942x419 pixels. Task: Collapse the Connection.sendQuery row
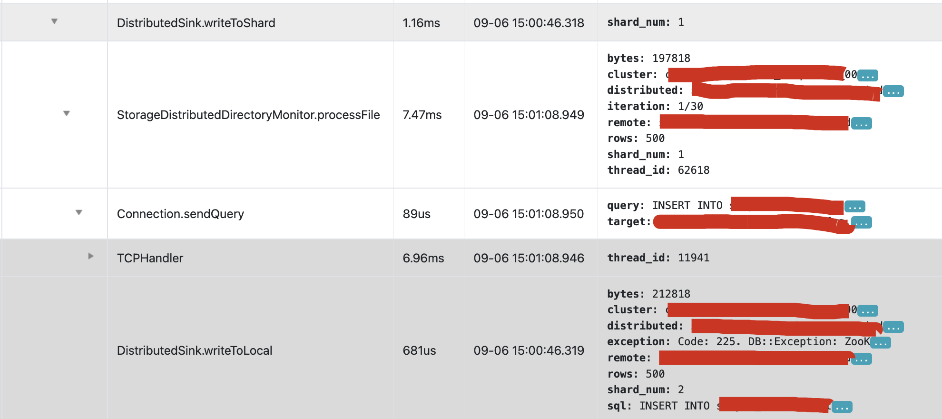point(79,212)
